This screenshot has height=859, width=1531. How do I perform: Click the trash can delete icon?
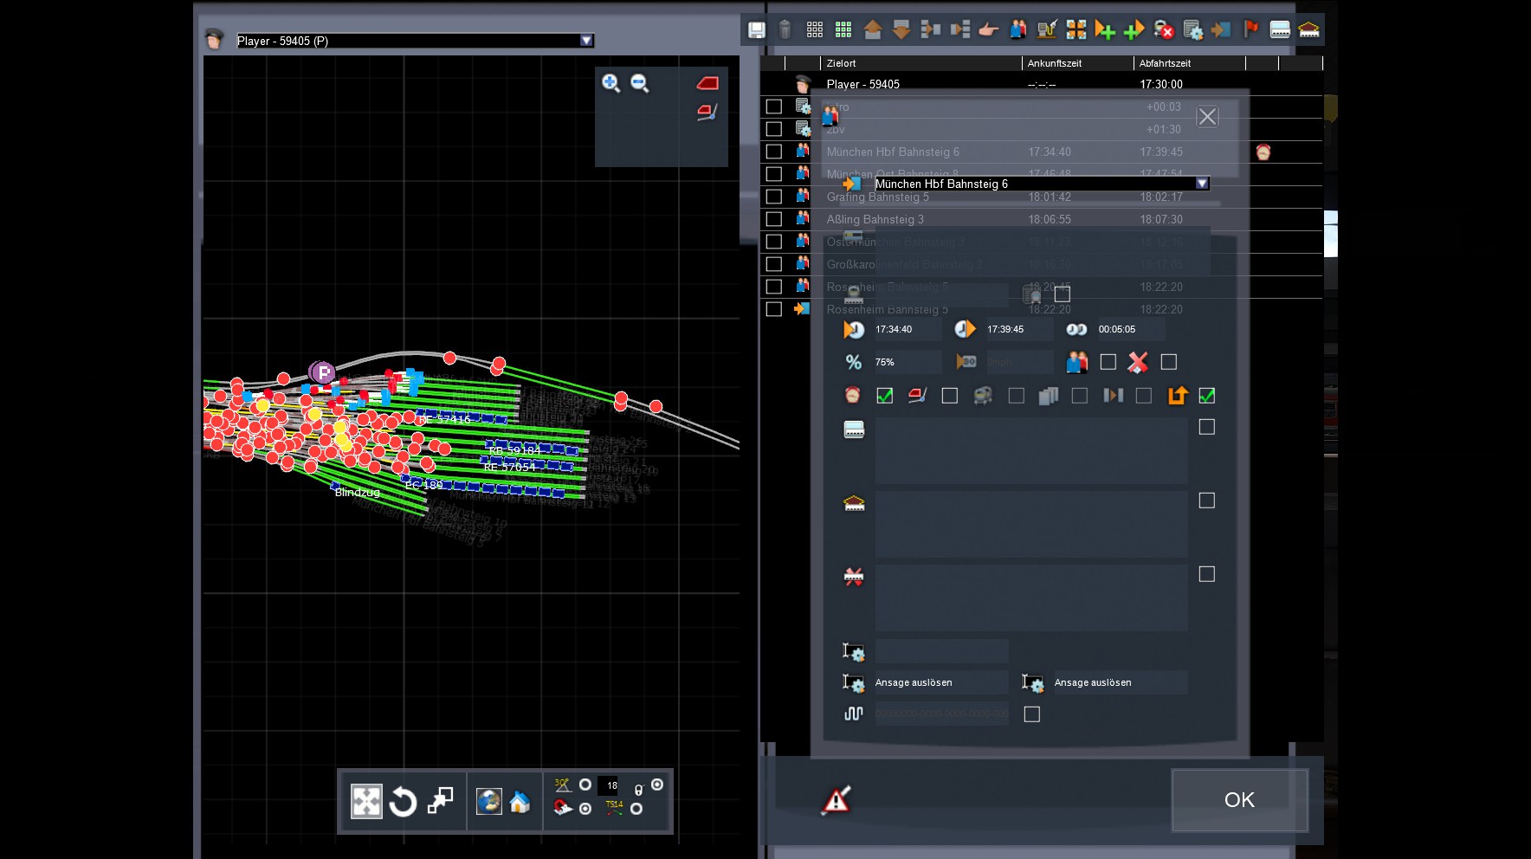pos(785,30)
